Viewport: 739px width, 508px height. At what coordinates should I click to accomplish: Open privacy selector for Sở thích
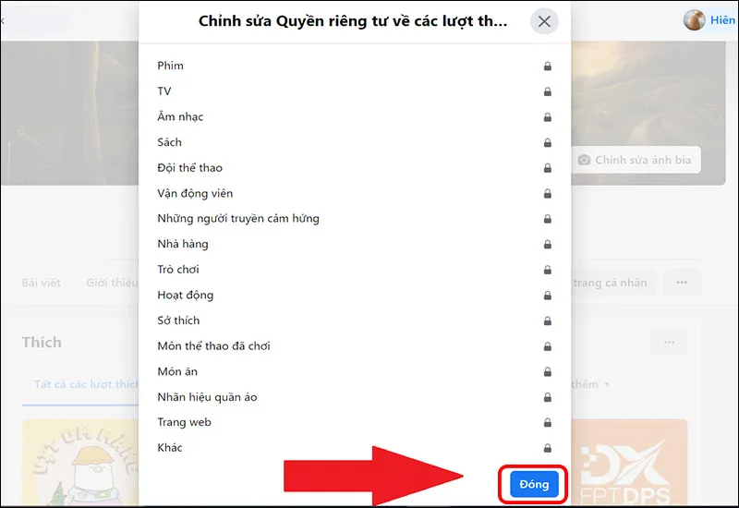(x=547, y=321)
